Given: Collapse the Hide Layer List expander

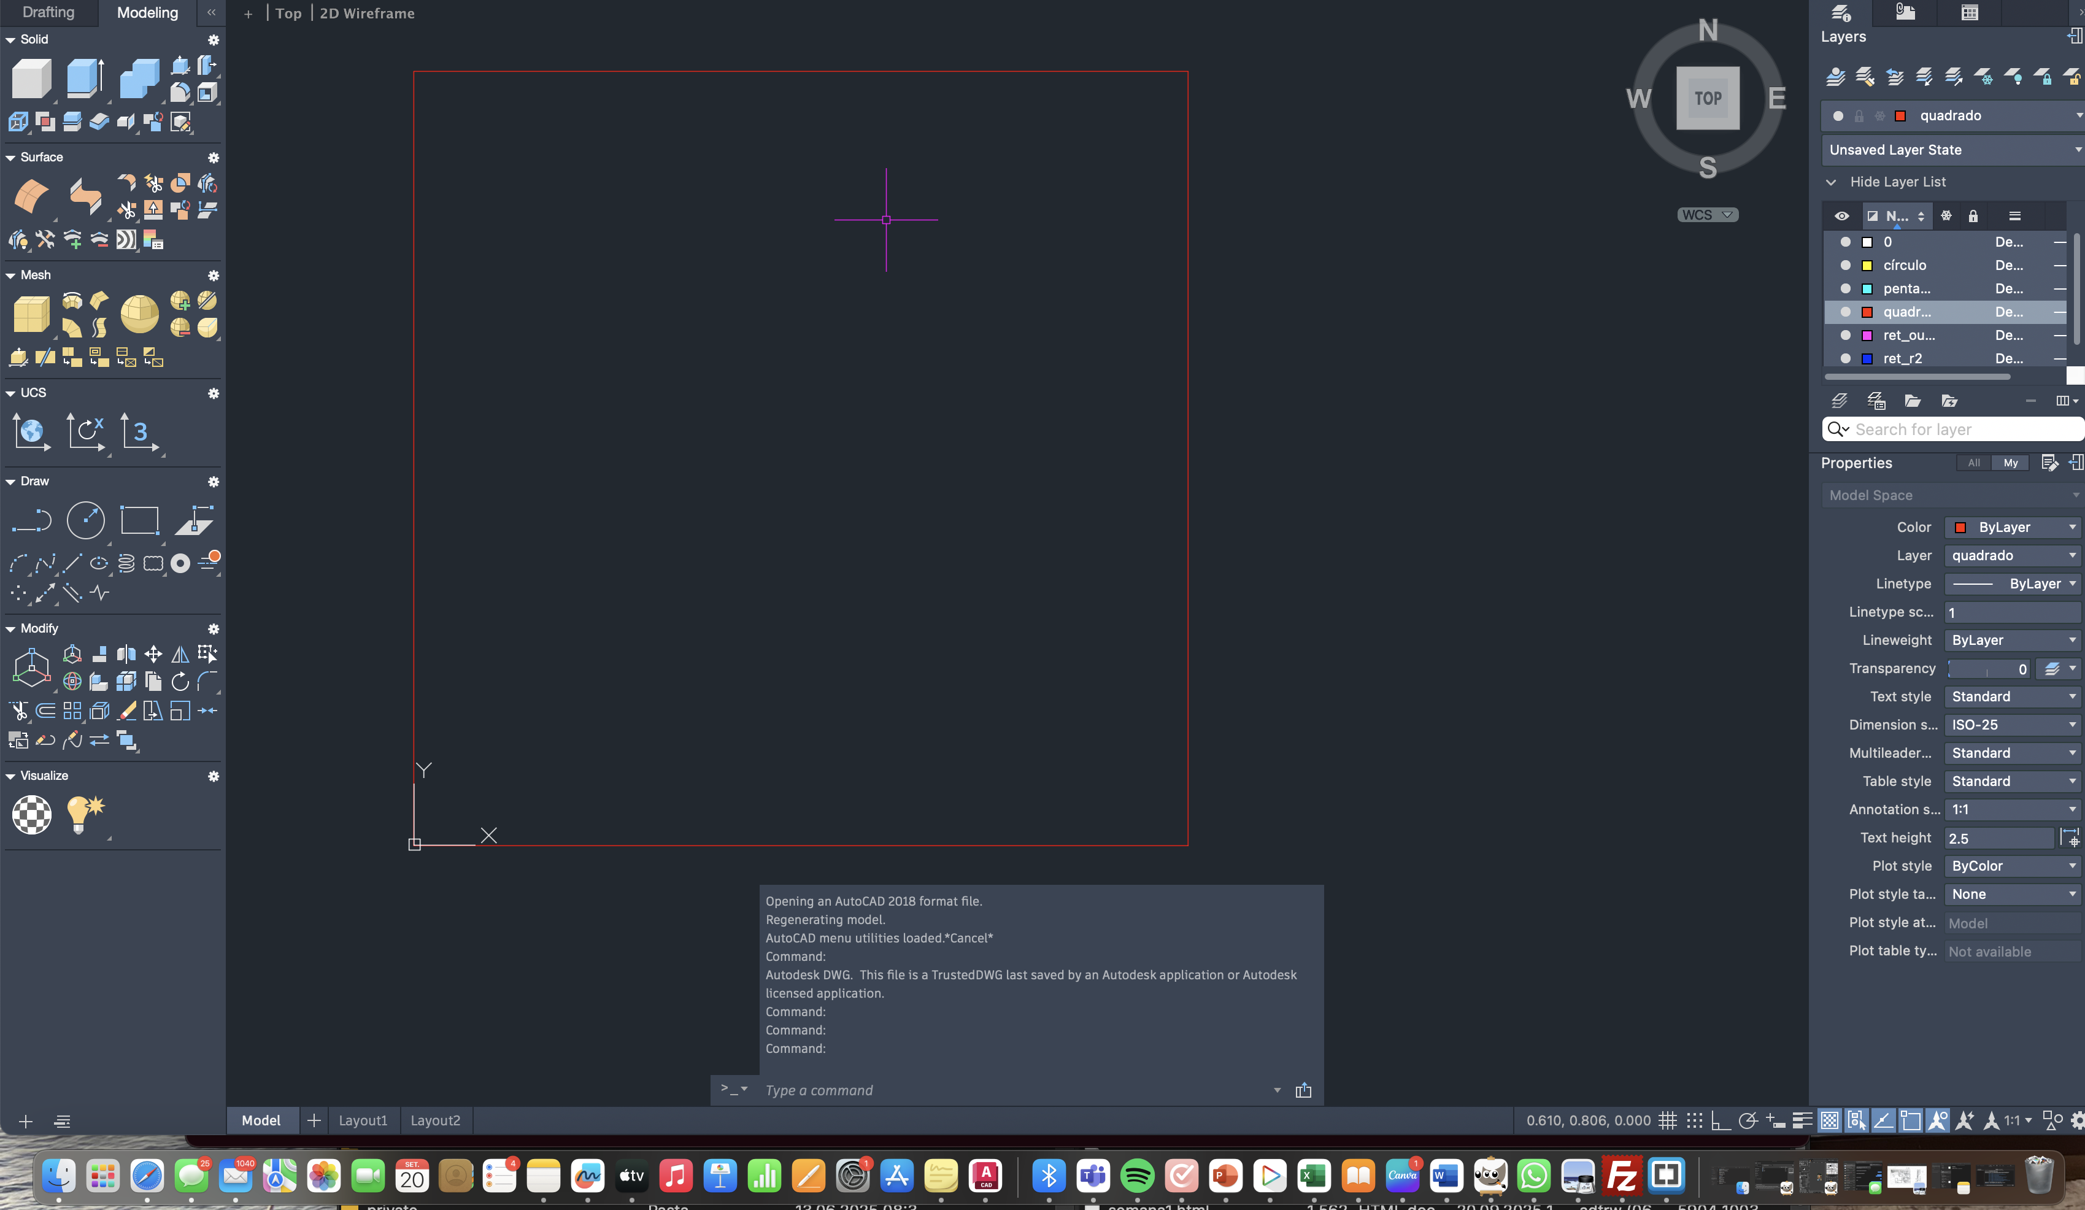Looking at the screenshot, I should click(x=1831, y=182).
